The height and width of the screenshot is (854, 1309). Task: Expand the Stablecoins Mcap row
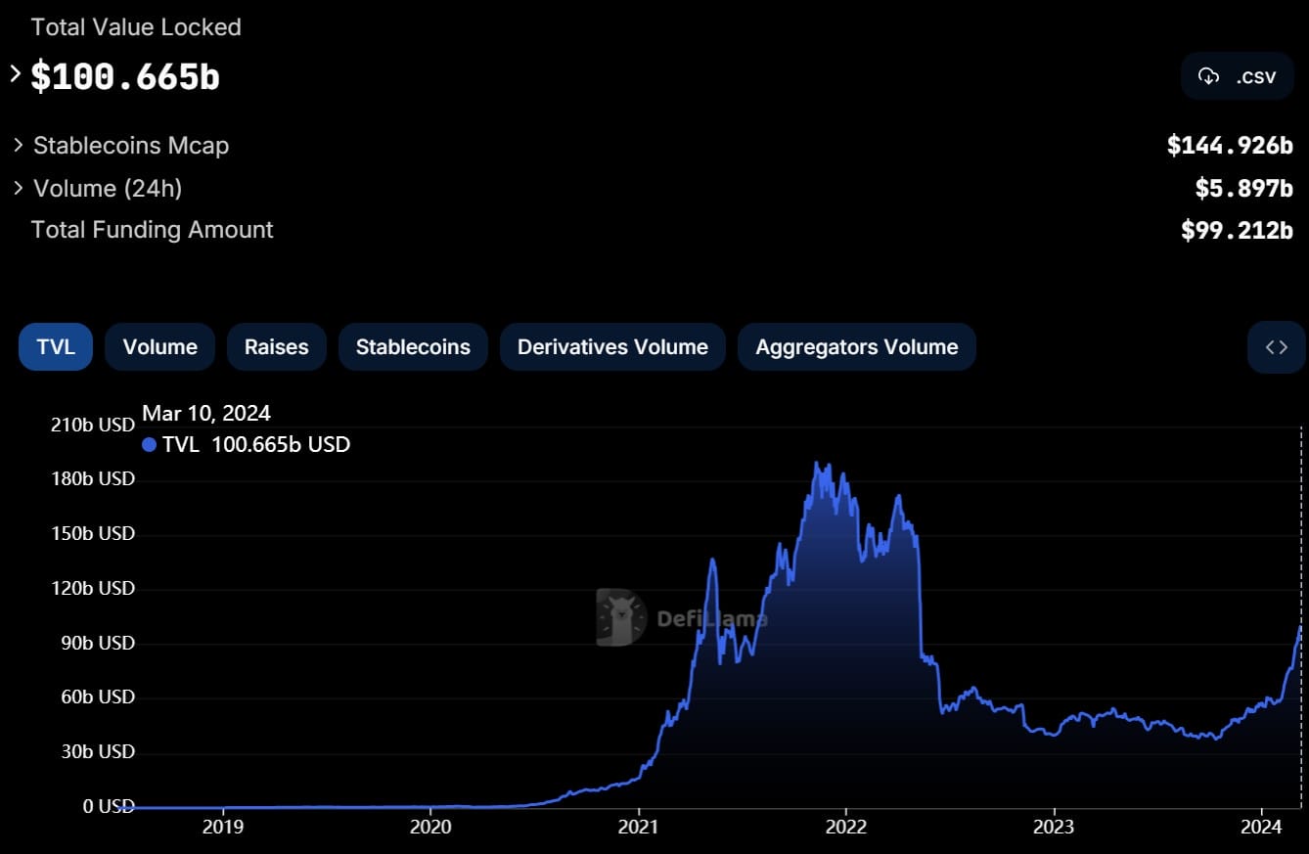pos(17,145)
